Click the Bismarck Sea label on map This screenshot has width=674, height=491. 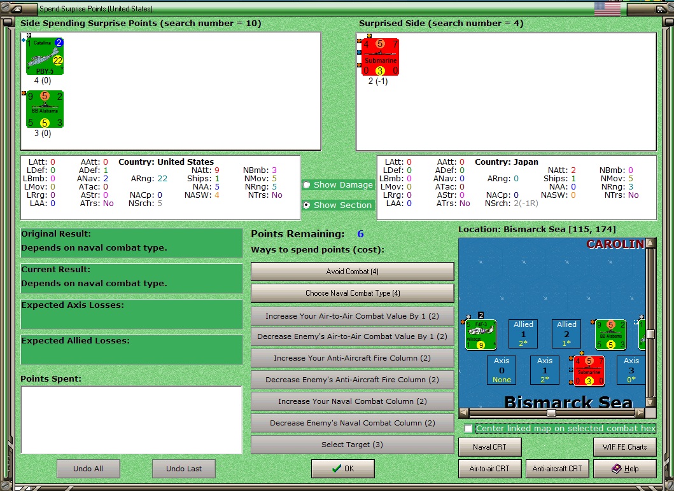(568, 403)
